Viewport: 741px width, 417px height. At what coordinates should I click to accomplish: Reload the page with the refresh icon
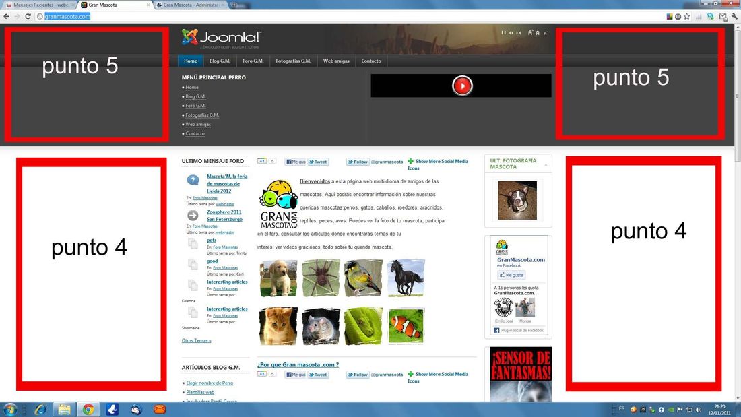[x=28, y=17]
